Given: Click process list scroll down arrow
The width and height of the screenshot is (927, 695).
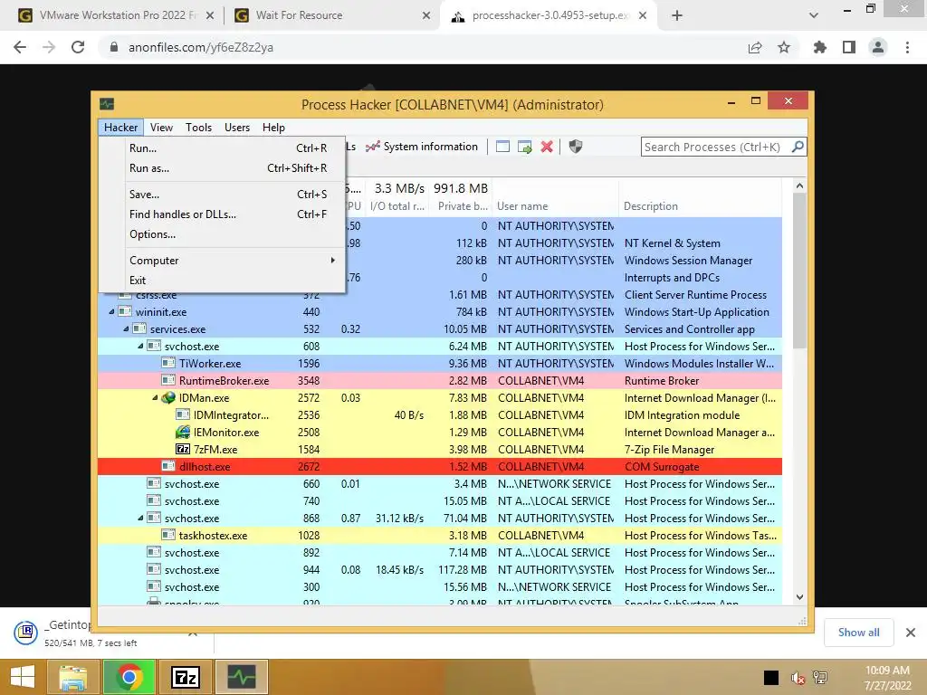Looking at the screenshot, I should click(799, 597).
